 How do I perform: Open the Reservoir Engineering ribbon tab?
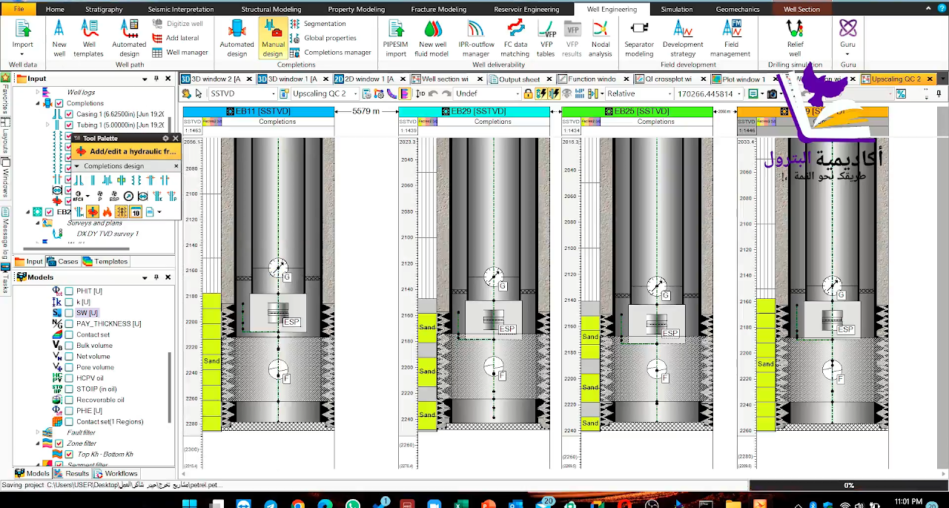(526, 9)
